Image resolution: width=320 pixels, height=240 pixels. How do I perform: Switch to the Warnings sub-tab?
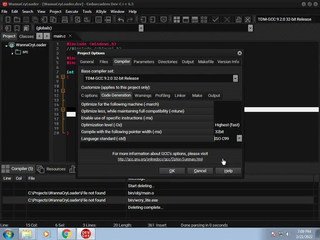tap(143, 96)
